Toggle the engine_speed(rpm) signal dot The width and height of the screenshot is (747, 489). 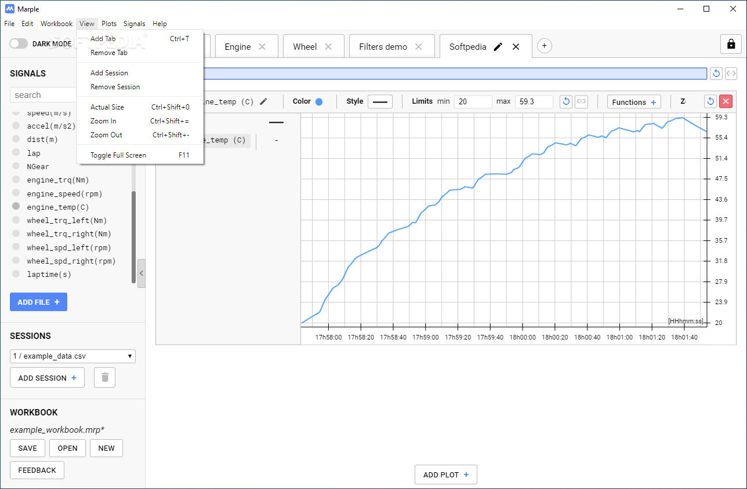16,194
